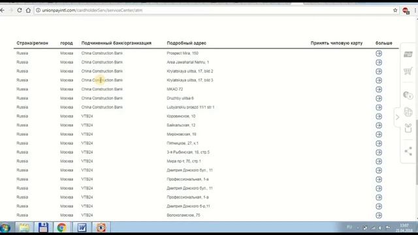Select the address text Prospect Mira, 150
418x235 pixels.
[183, 54]
